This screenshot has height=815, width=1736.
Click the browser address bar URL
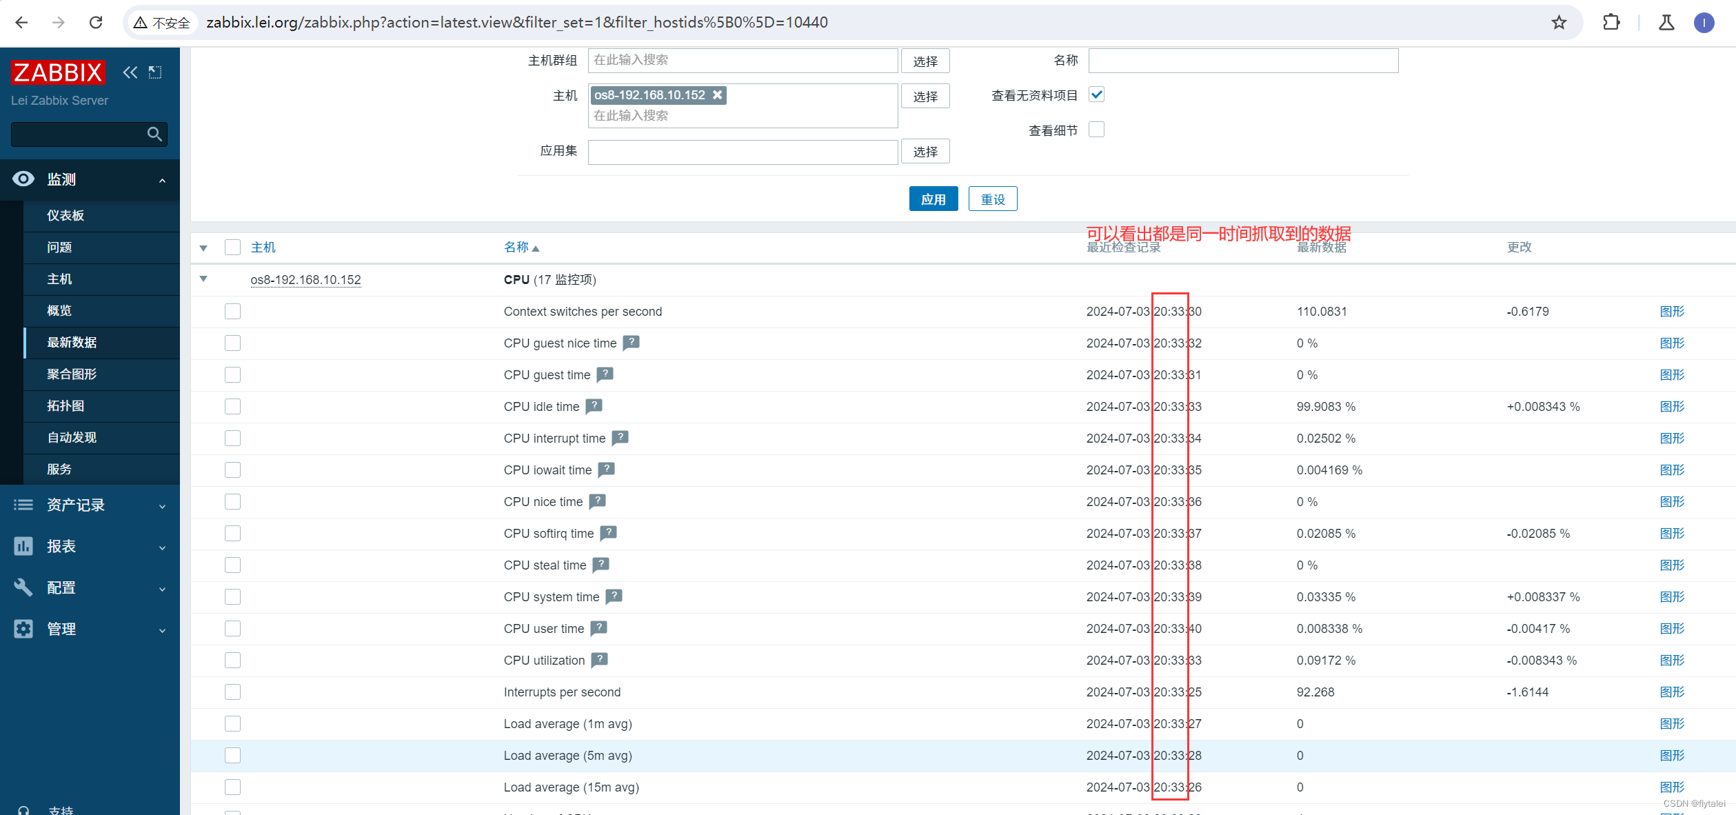click(x=517, y=23)
